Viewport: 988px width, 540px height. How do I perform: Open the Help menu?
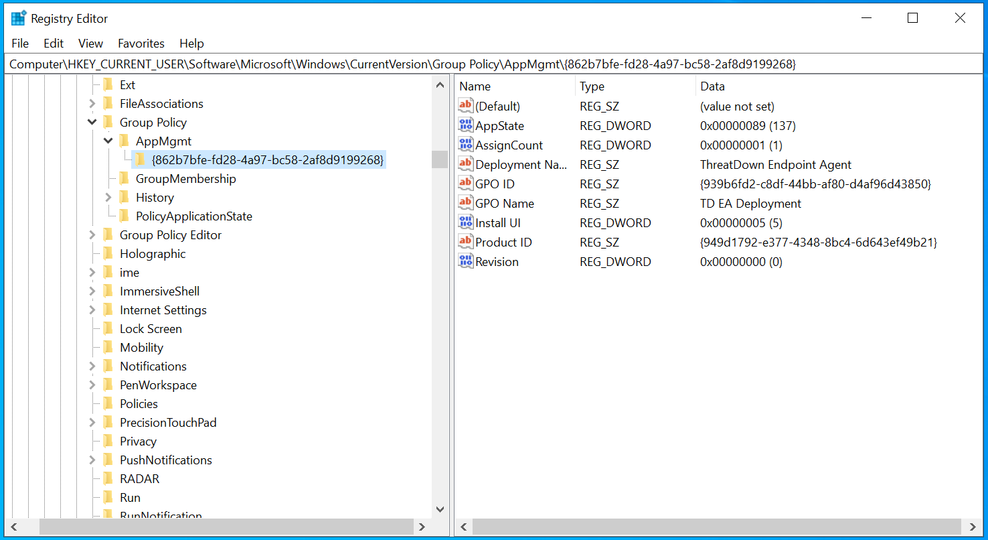point(191,43)
